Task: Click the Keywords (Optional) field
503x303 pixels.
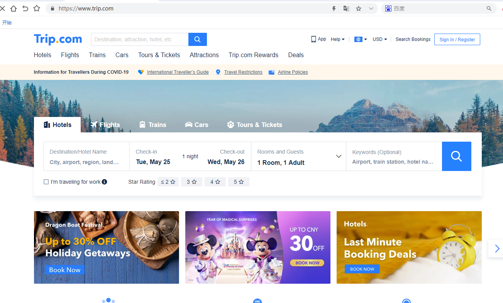Action: pyautogui.click(x=394, y=156)
